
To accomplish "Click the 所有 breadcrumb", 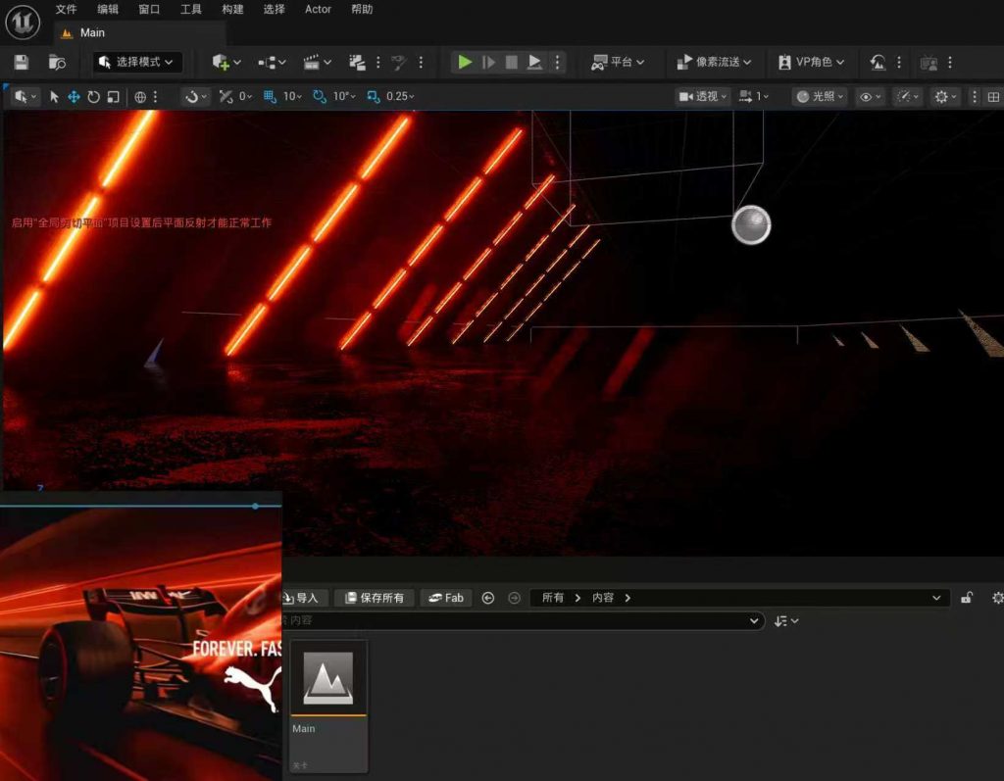I will coord(553,598).
